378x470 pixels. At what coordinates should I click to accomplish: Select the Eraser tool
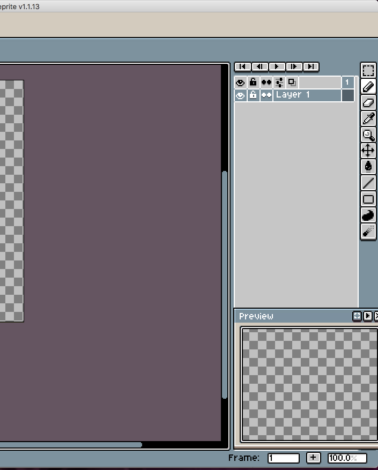[368, 103]
